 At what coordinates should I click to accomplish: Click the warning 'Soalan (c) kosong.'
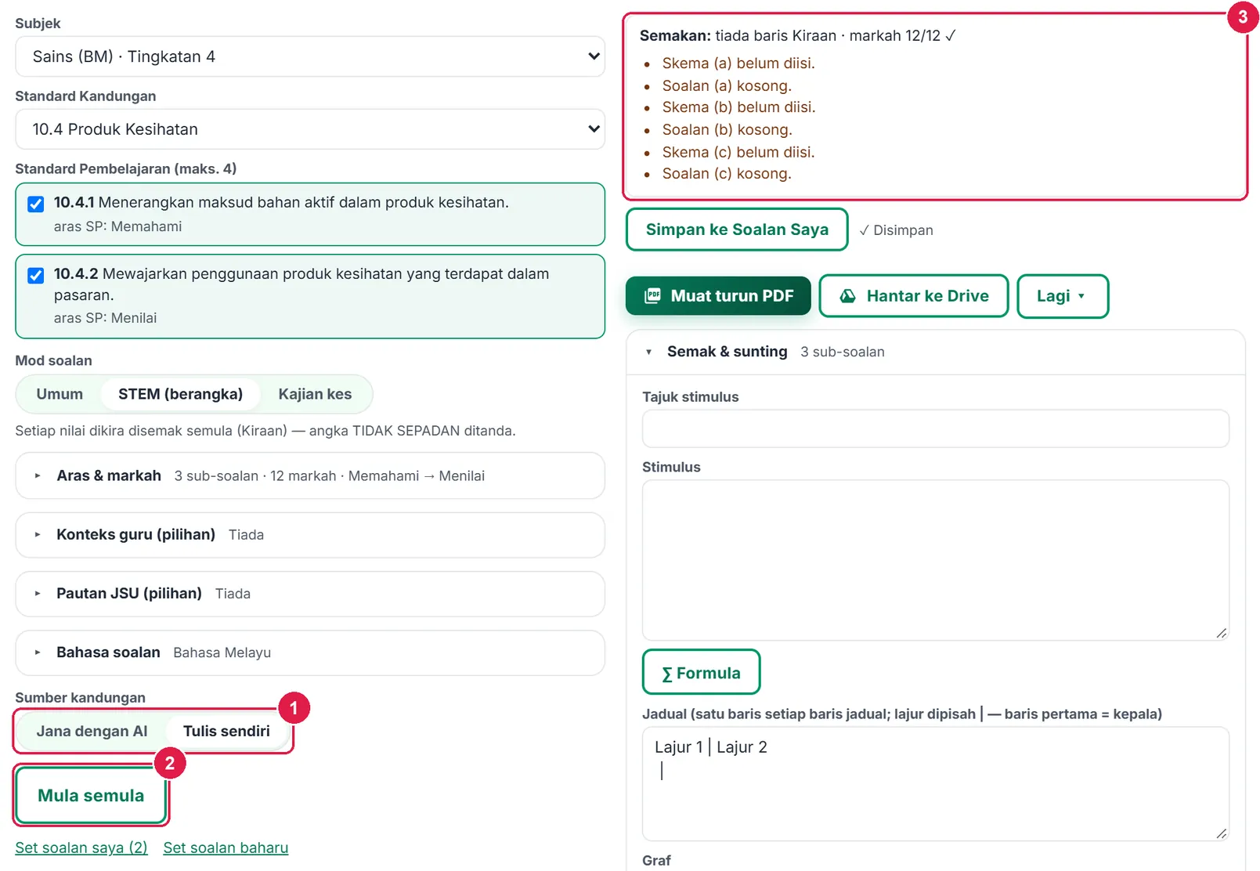pos(727,174)
